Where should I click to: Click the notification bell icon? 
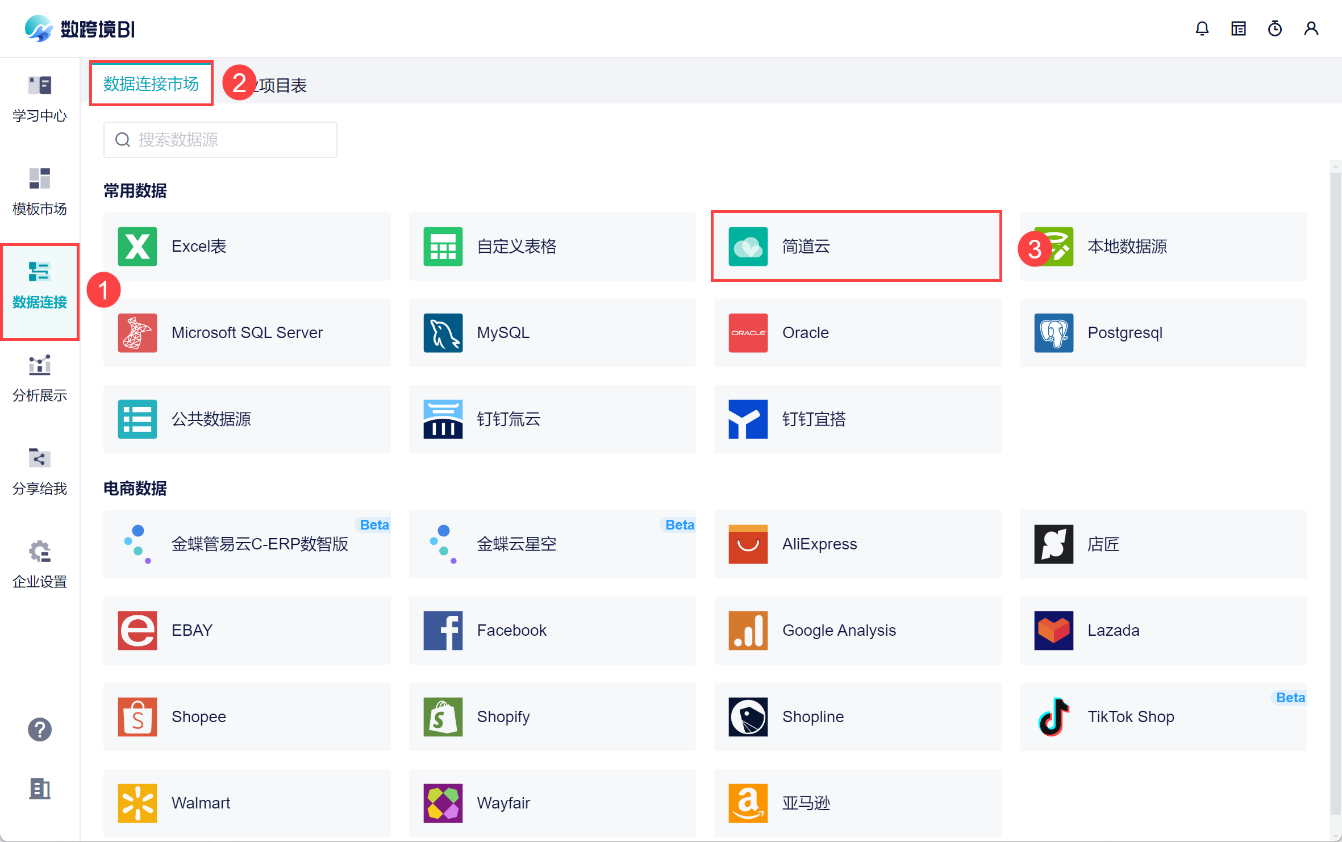[x=1202, y=28]
